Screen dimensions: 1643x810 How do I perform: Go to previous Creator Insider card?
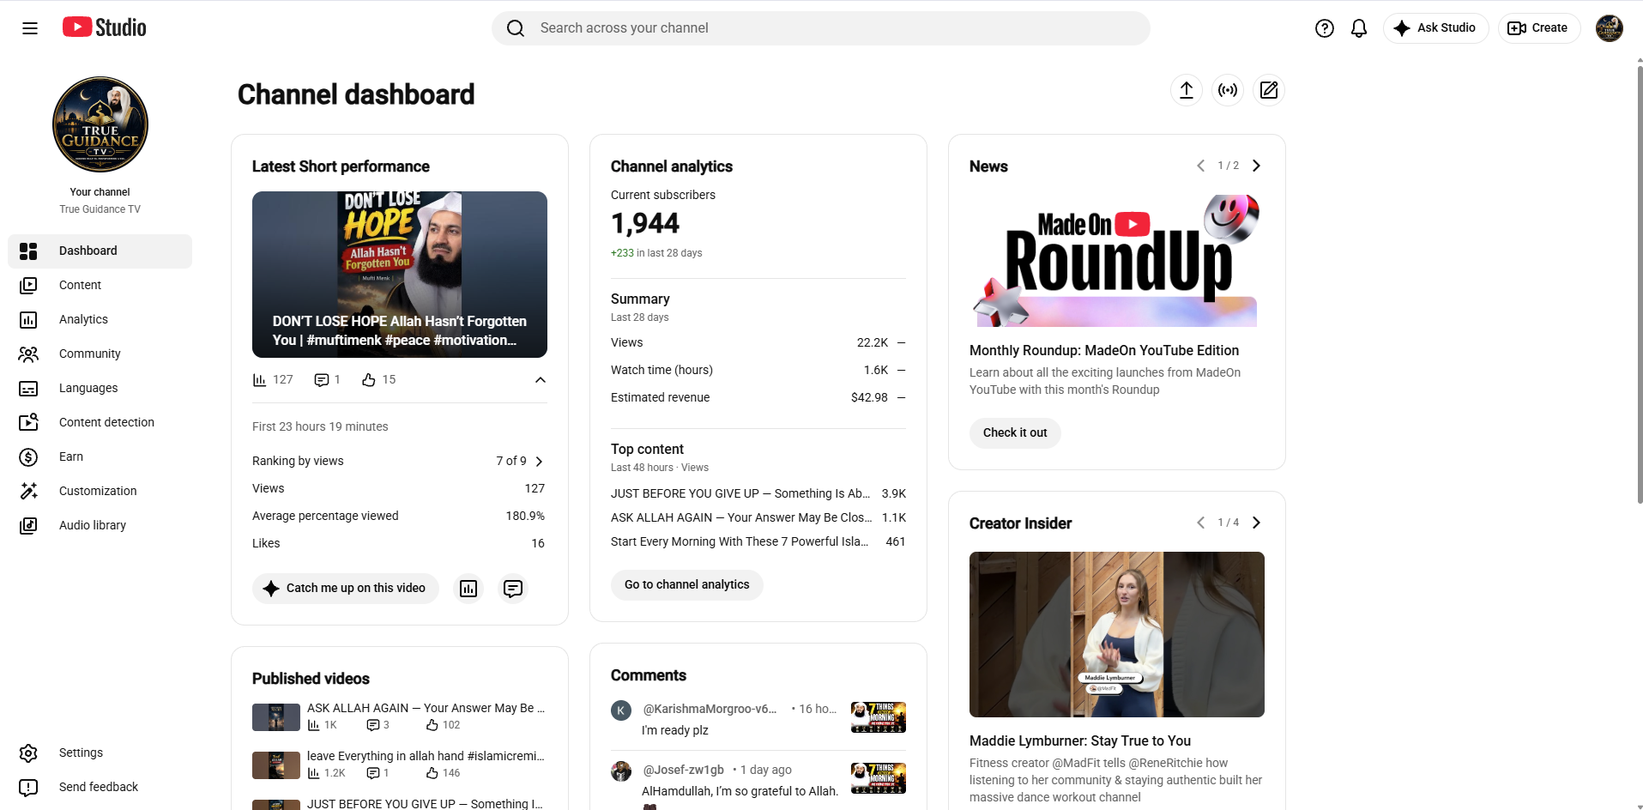click(x=1200, y=523)
